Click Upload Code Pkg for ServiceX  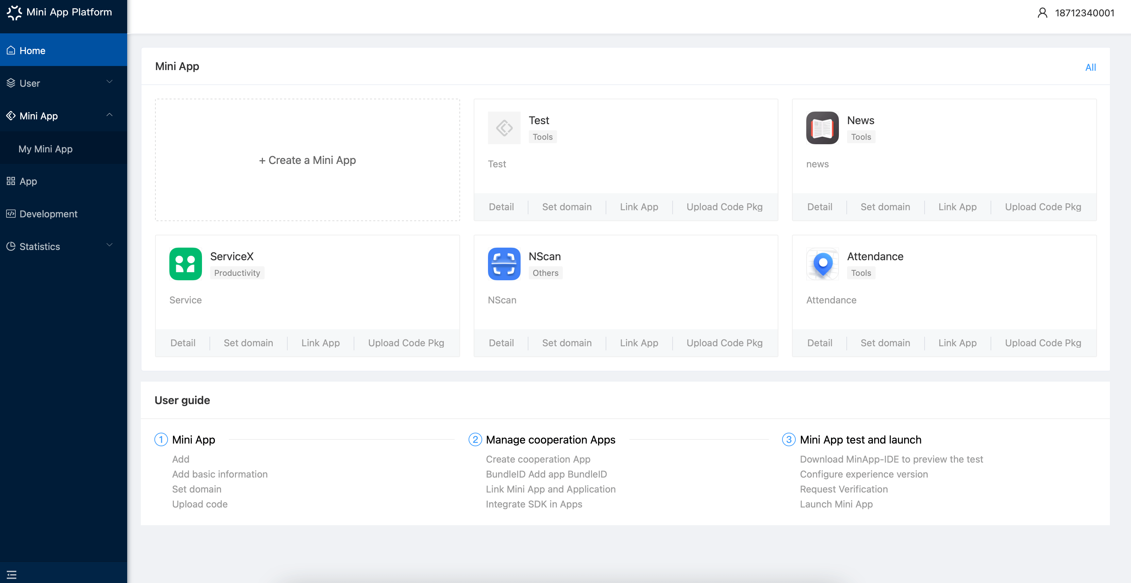coord(406,343)
